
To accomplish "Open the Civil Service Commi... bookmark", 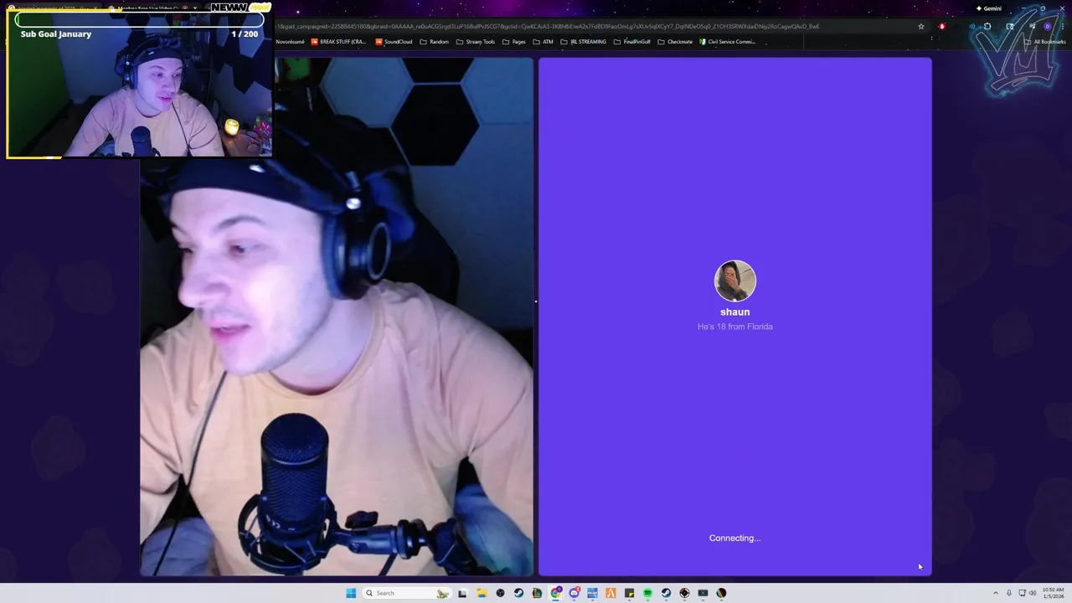I will click(x=728, y=42).
